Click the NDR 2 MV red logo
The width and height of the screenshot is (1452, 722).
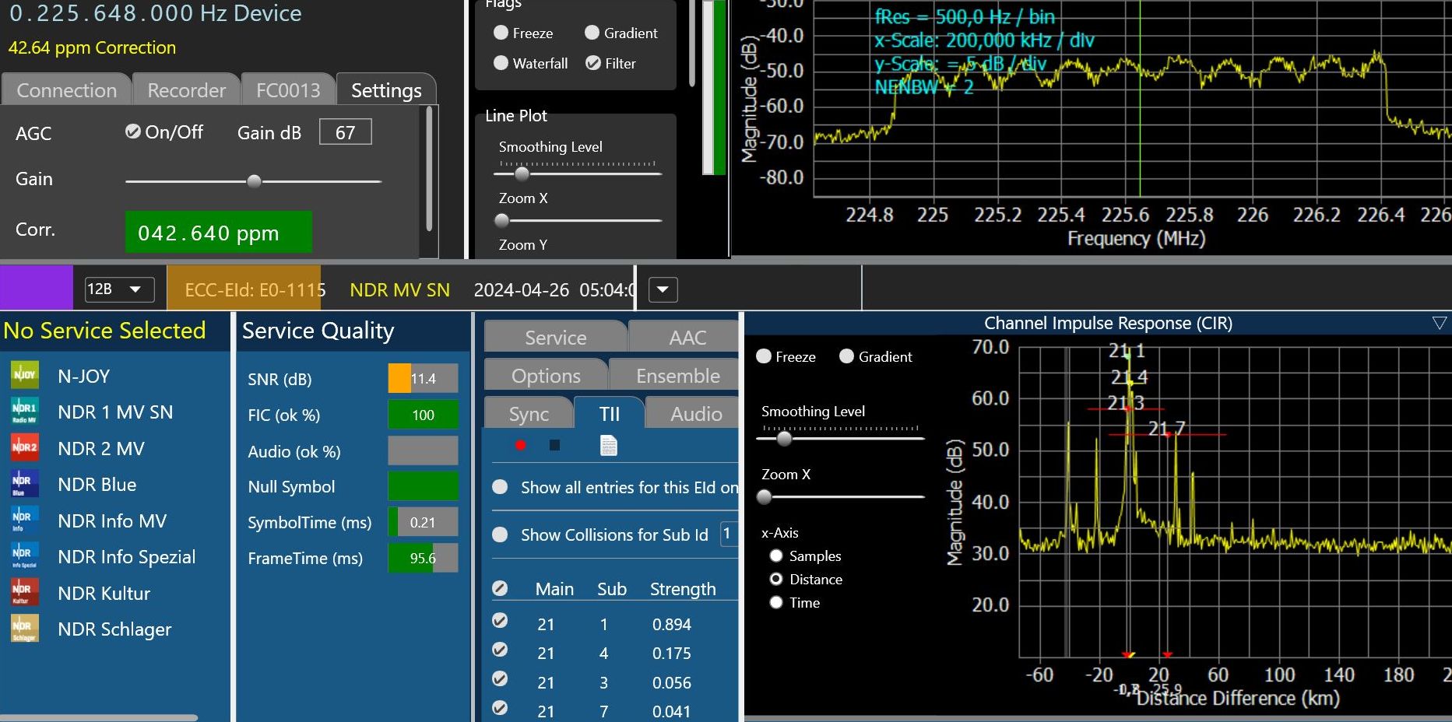pyautogui.click(x=25, y=447)
